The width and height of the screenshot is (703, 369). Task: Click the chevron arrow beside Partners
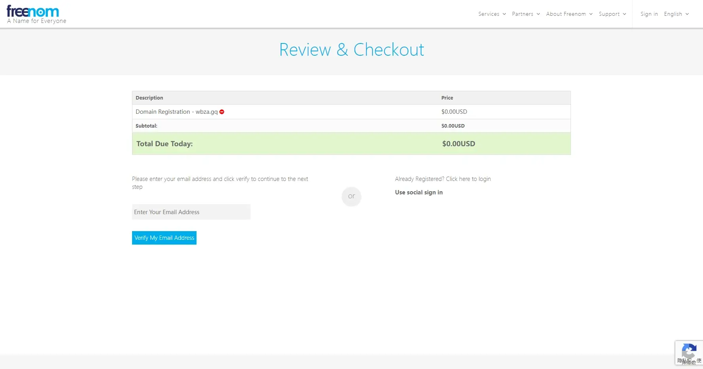(538, 14)
